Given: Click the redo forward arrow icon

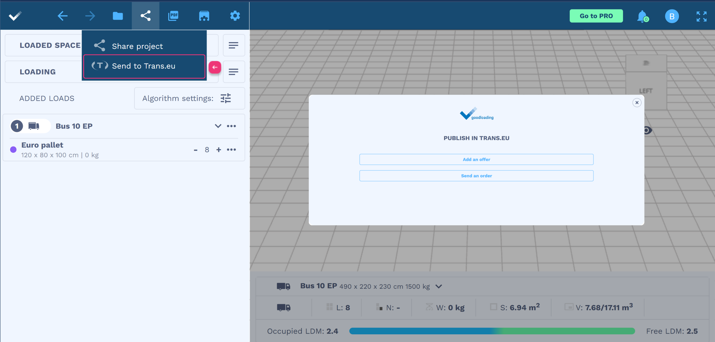Looking at the screenshot, I should pos(90,16).
